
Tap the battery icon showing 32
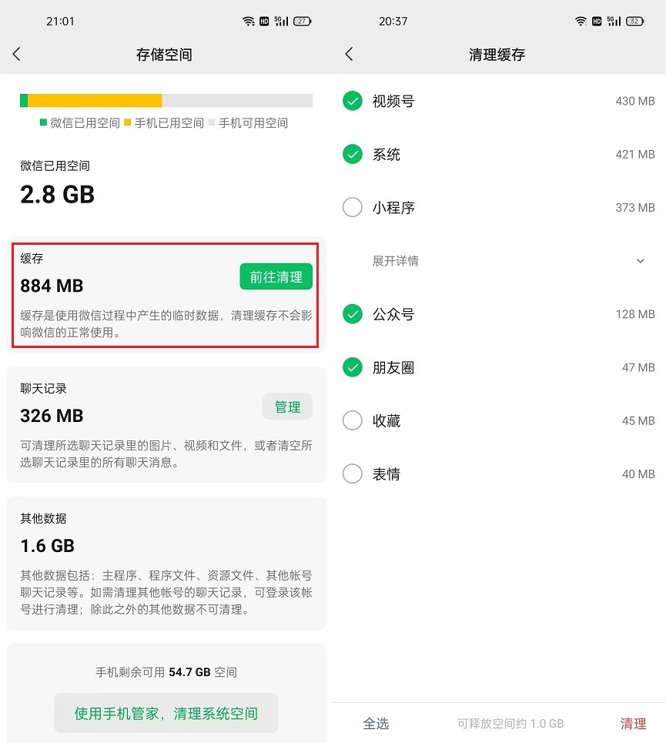coord(634,22)
